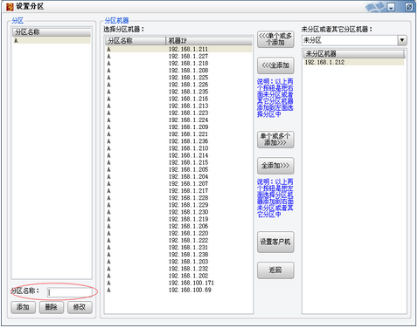Select machine row 192.168.1.220
This screenshot has height=328, width=418.
(x=178, y=233)
